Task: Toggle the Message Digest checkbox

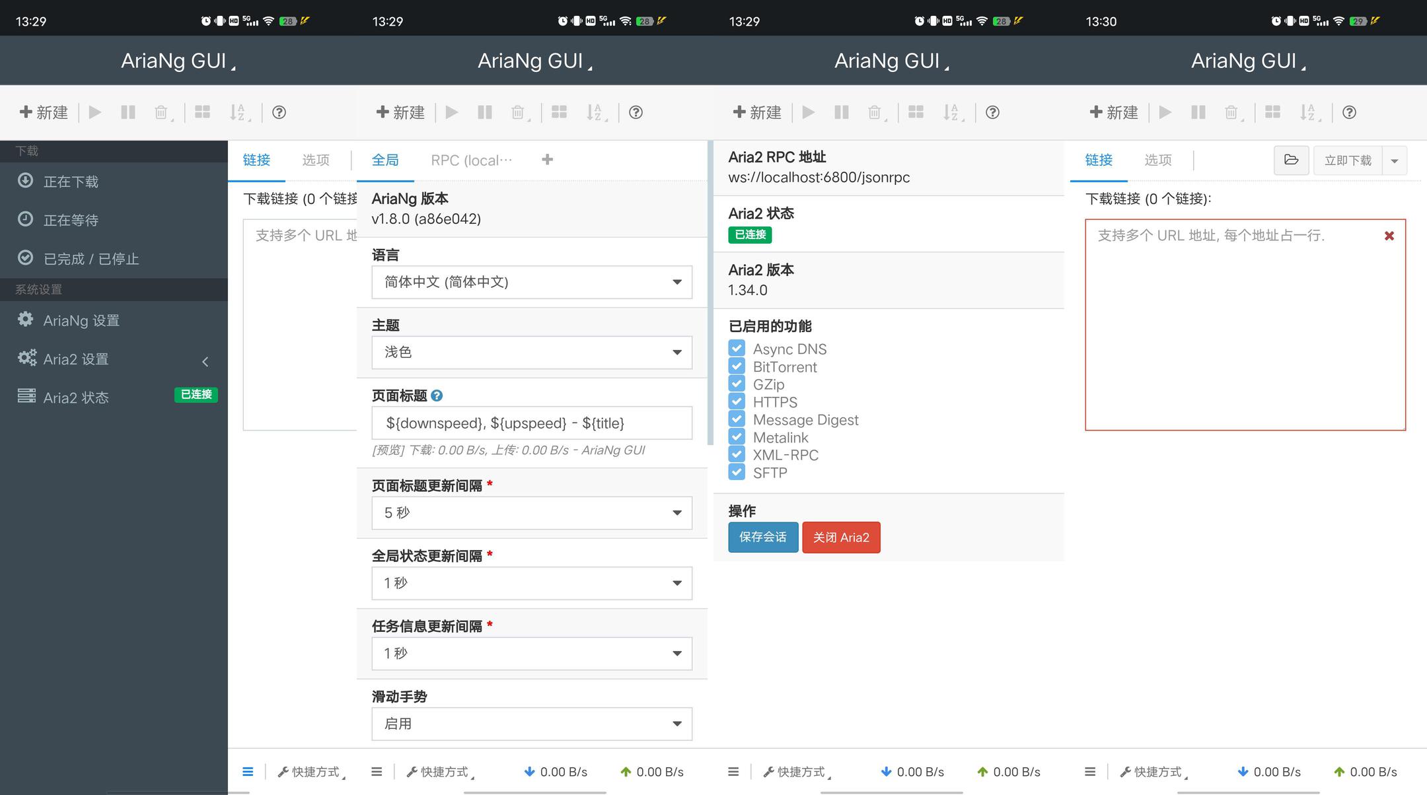Action: pos(737,419)
